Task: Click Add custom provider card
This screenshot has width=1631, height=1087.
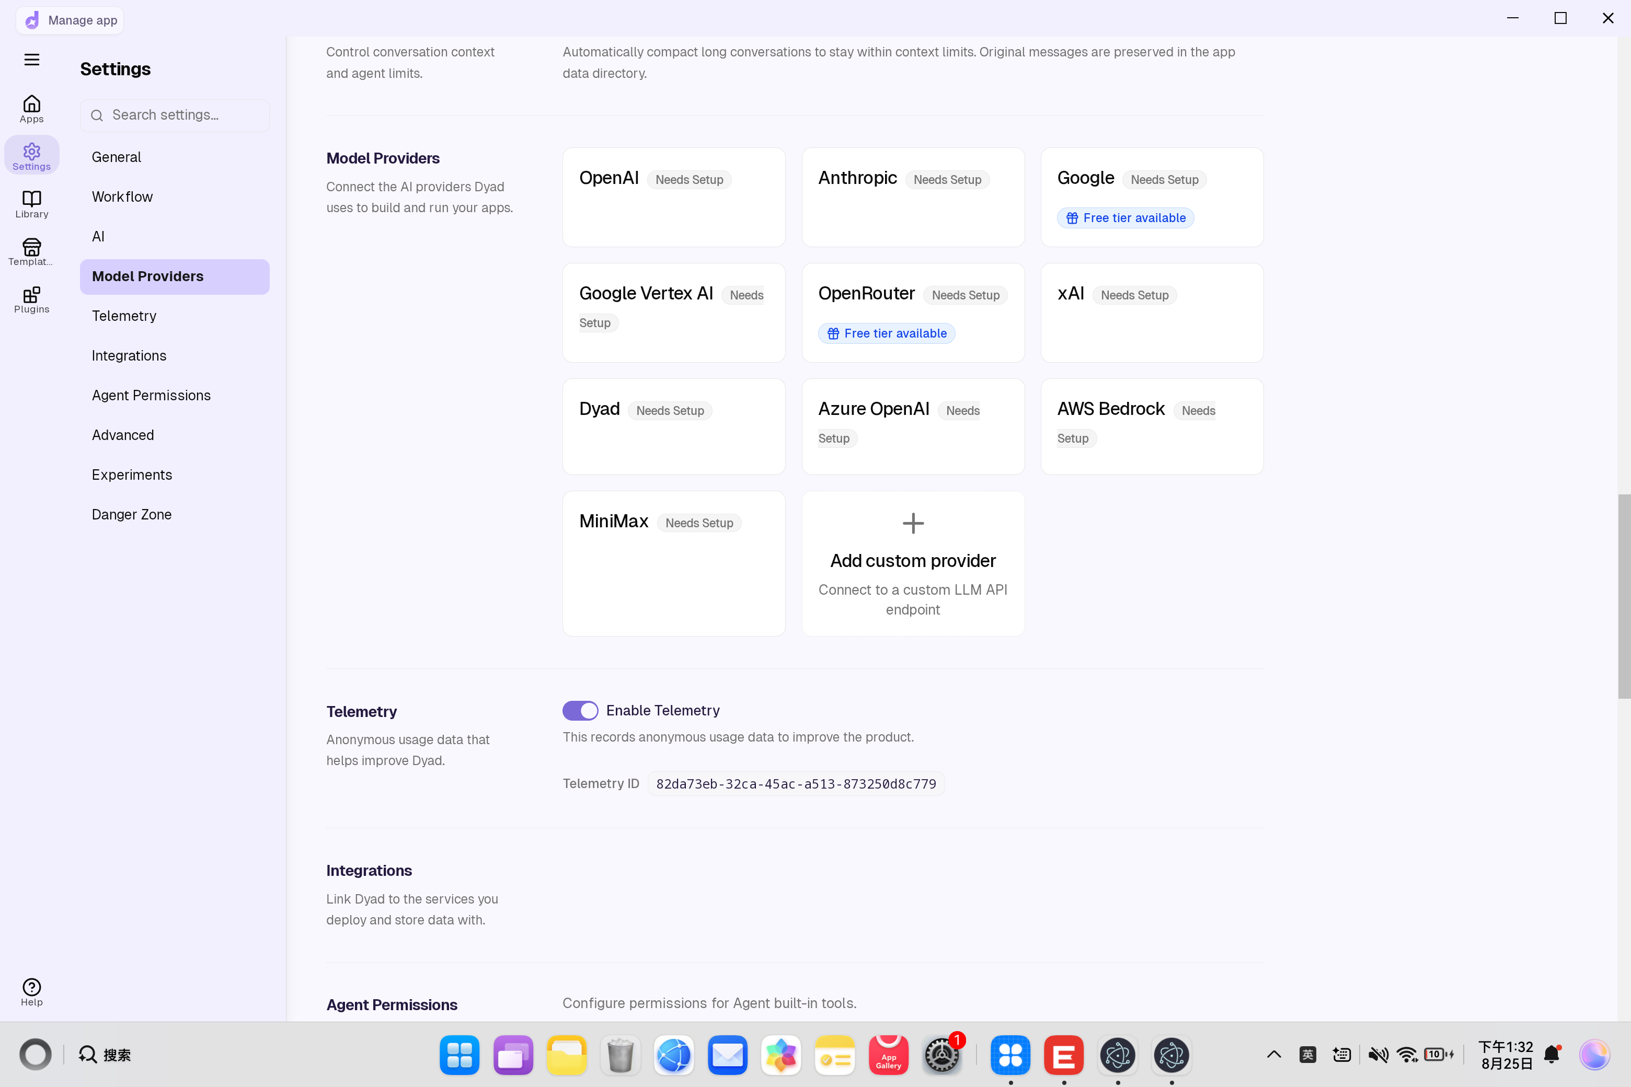Action: tap(913, 563)
